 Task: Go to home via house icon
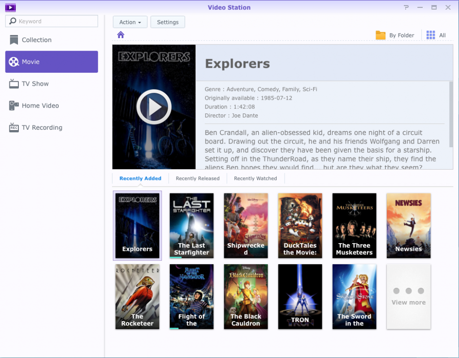point(121,35)
